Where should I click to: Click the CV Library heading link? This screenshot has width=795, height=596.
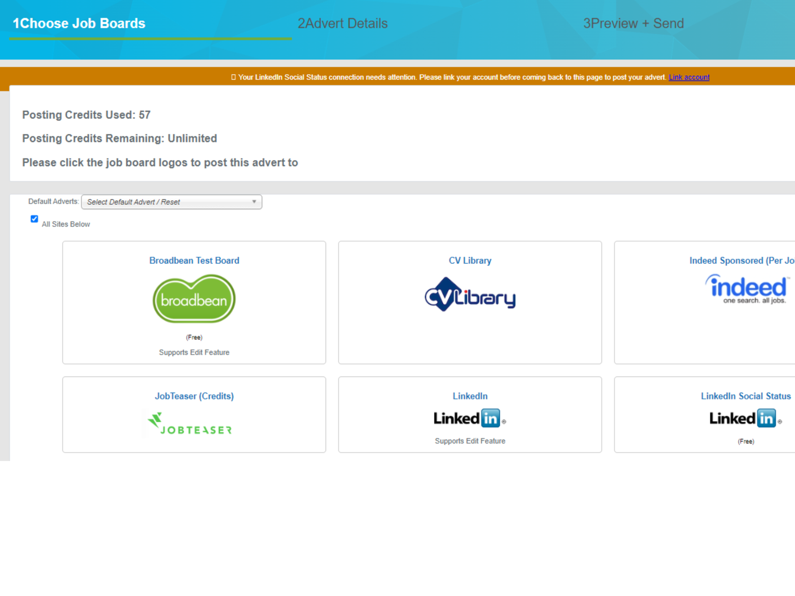(x=470, y=260)
